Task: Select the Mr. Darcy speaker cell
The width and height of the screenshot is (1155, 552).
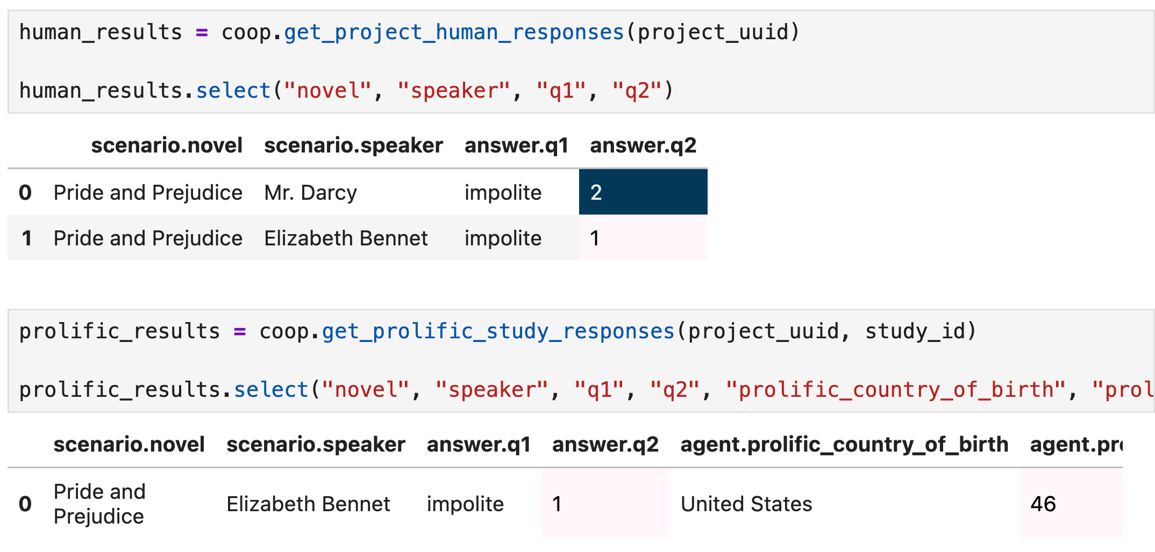Action: pos(310,192)
